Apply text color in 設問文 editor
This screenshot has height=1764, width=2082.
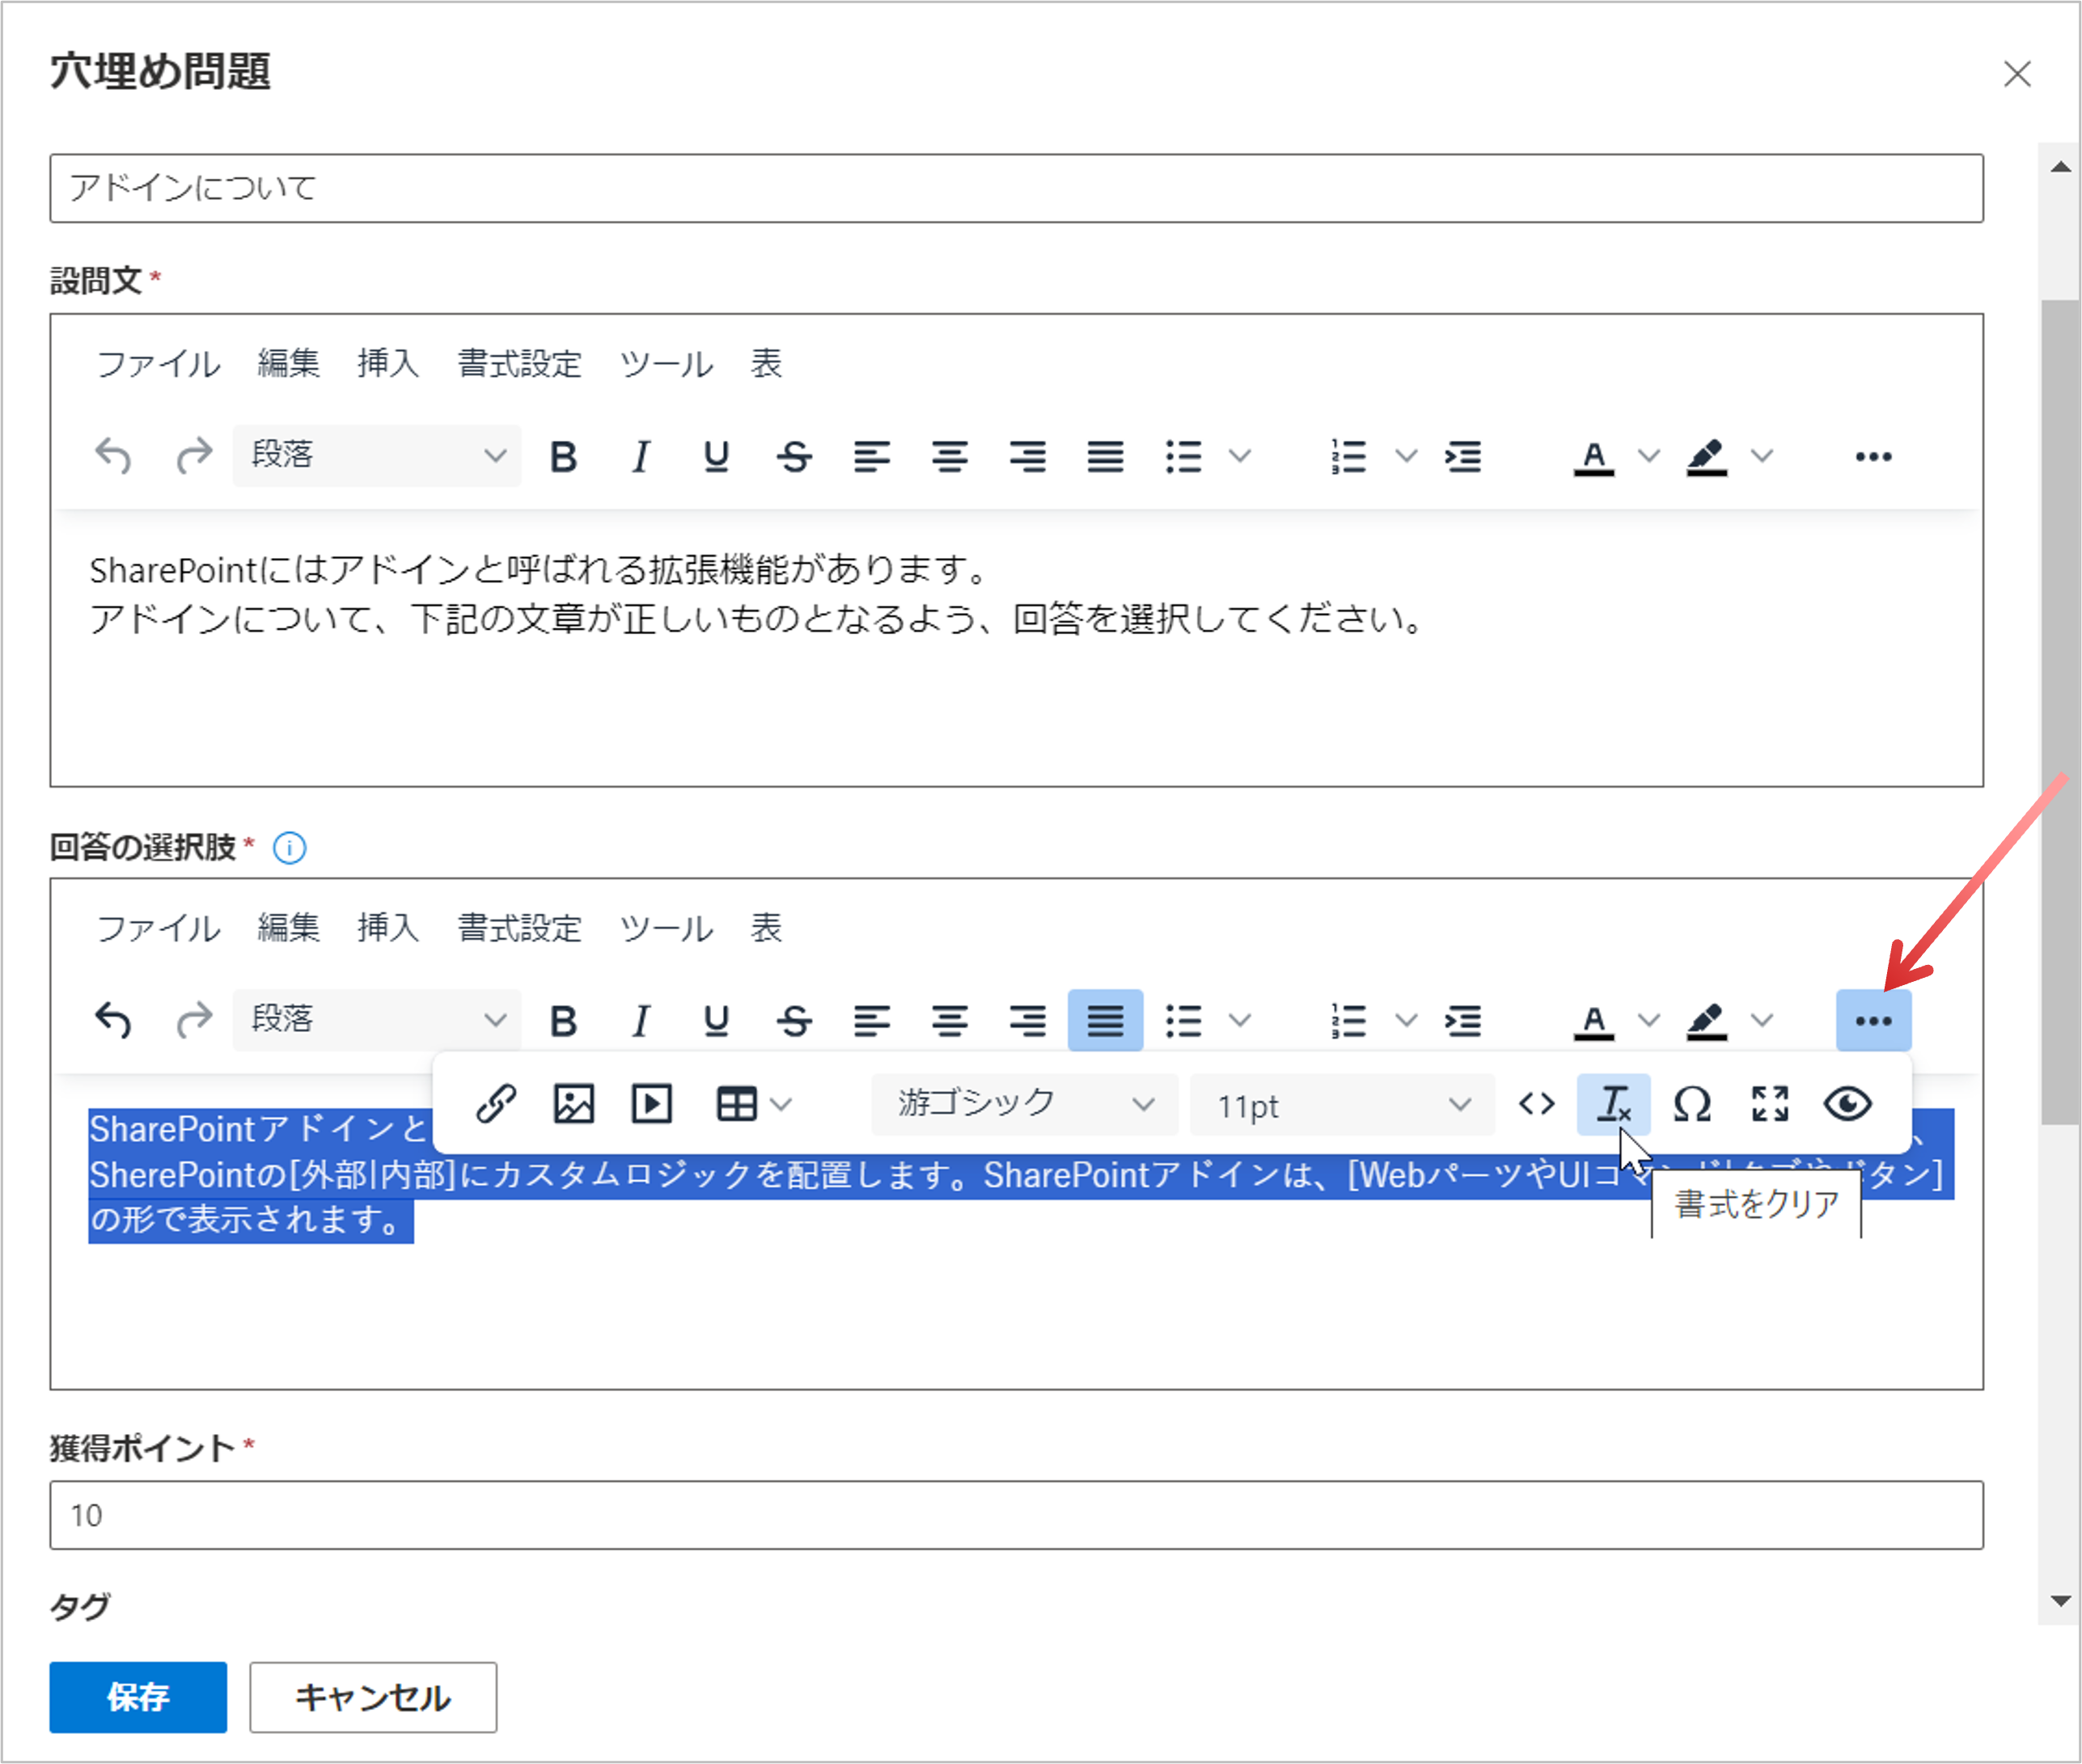tap(1594, 456)
